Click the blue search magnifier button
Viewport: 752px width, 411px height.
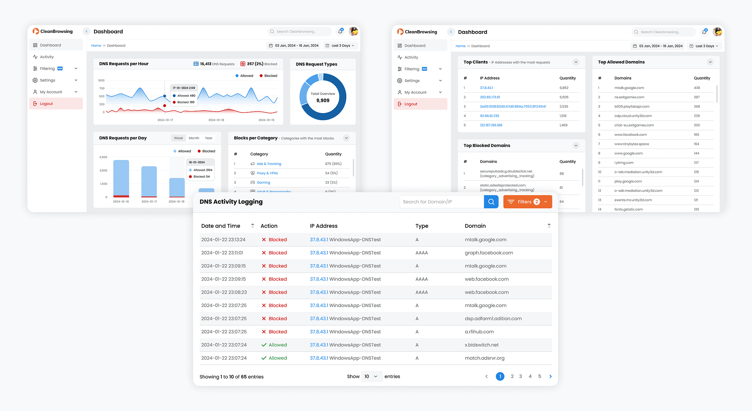pyautogui.click(x=491, y=202)
